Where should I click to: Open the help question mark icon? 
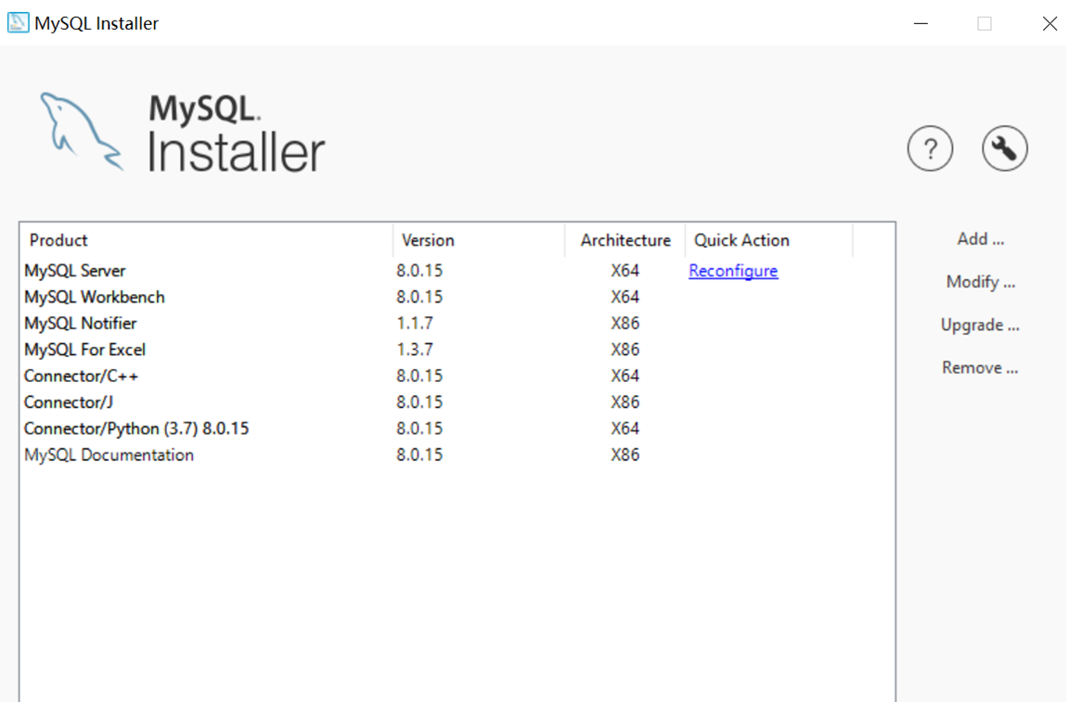(x=930, y=148)
